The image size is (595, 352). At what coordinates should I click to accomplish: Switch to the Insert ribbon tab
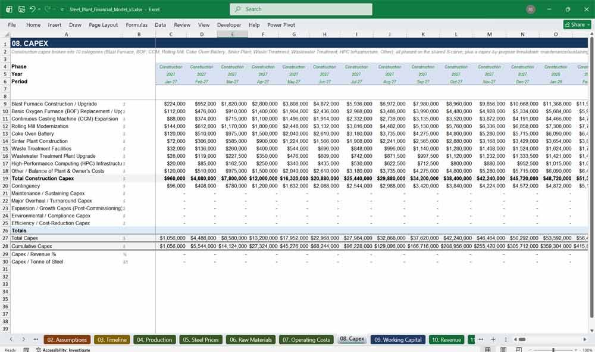pyautogui.click(x=55, y=24)
